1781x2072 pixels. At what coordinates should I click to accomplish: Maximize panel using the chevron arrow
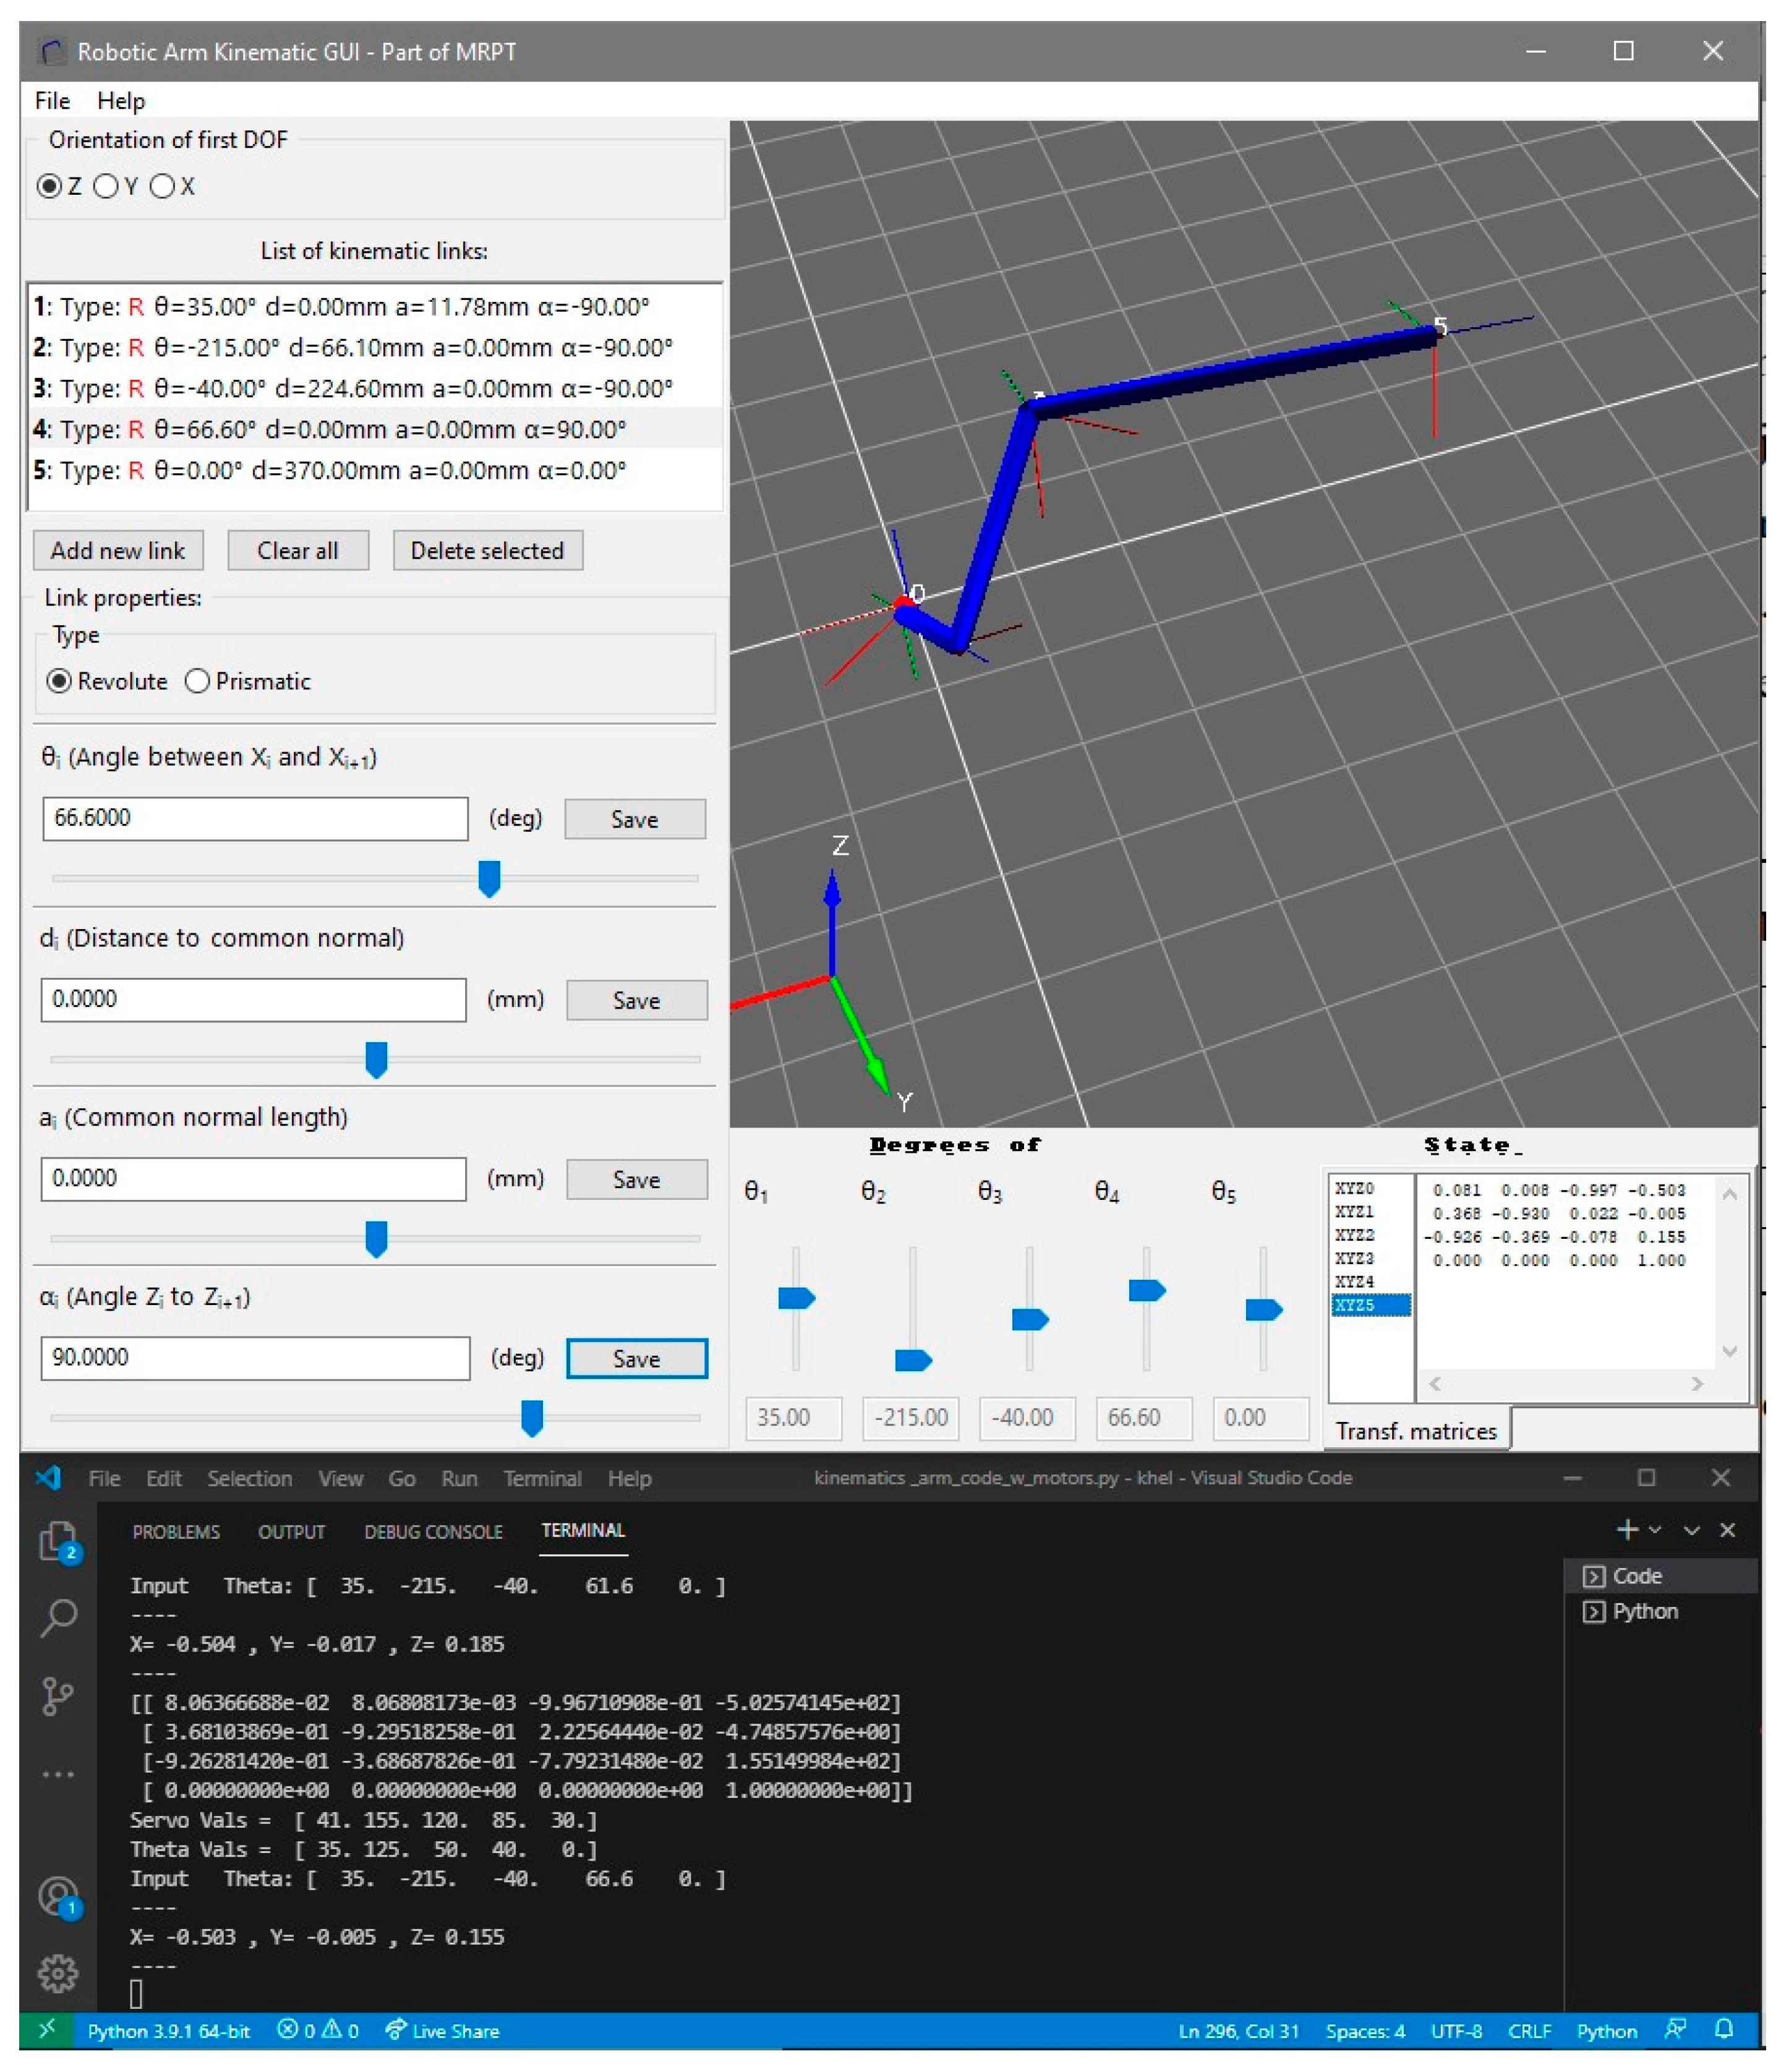click(x=1692, y=1530)
